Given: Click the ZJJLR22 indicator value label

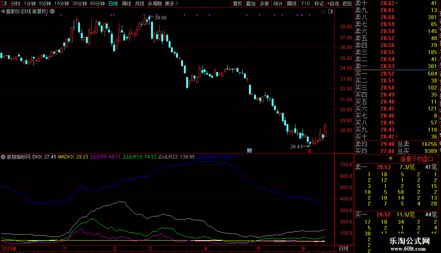Looking at the screenshot, I should point(176,157).
